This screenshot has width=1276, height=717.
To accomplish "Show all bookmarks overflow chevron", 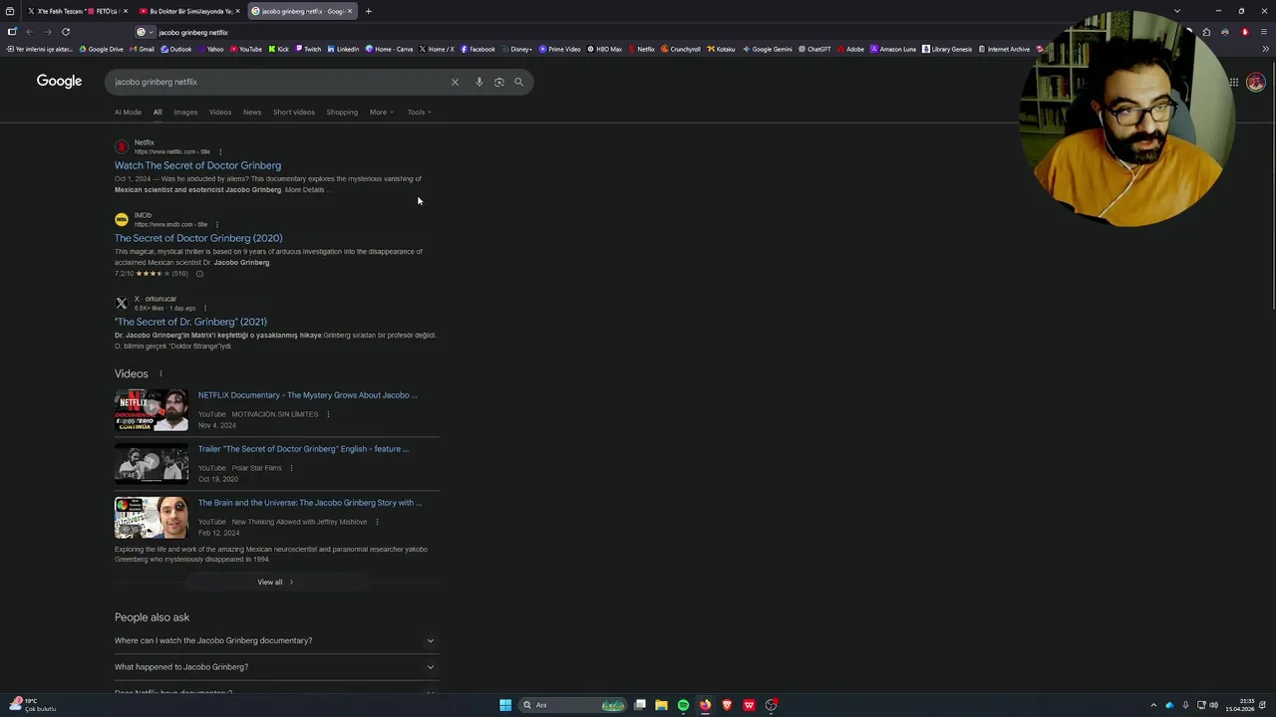I will tap(1265, 49).
